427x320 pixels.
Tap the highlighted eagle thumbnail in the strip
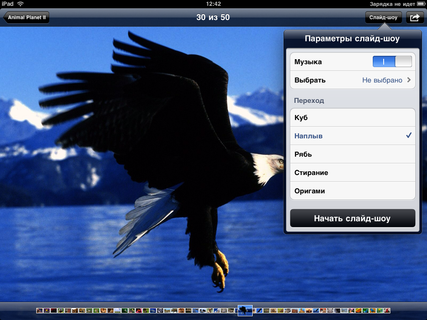(245, 310)
